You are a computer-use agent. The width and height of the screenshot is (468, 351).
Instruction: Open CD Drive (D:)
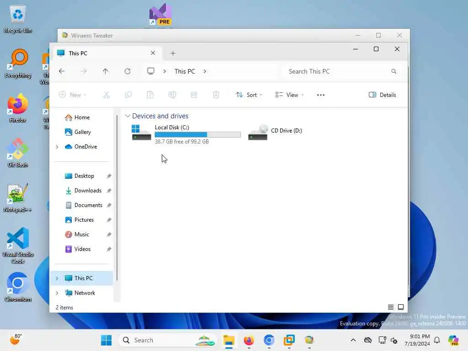(x=275, y=132)
